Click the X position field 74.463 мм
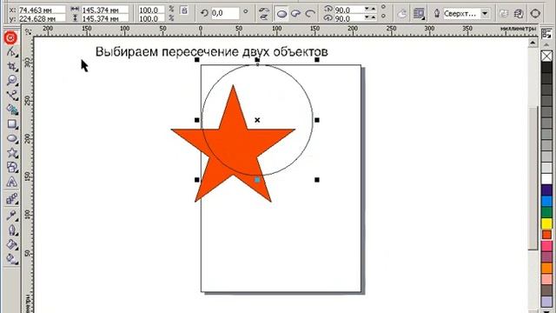The width and height of the screenshot is (556, 313). [42, 10]
